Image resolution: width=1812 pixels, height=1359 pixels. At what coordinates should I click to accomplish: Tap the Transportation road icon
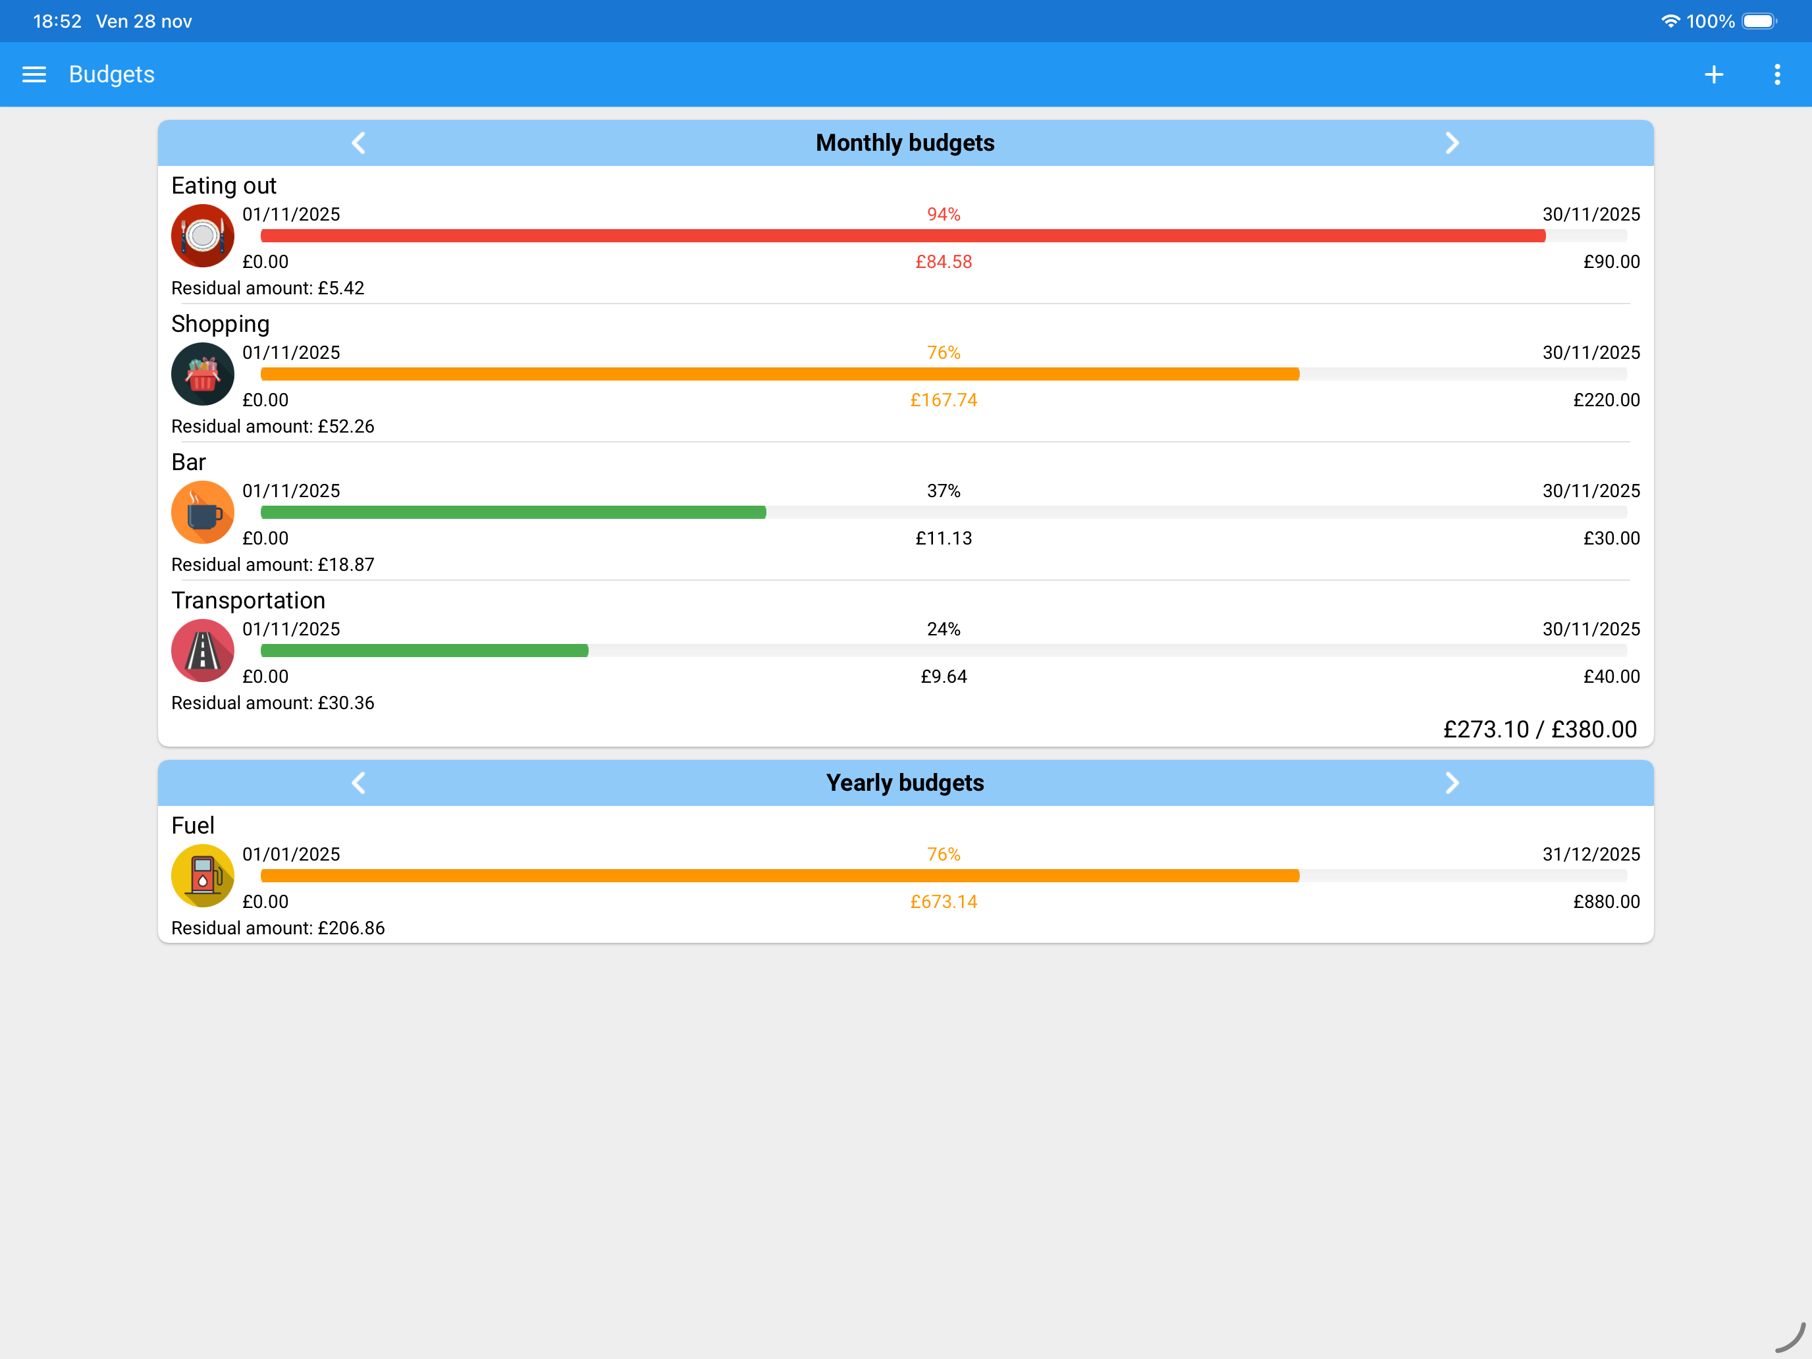tap(202, 651)
